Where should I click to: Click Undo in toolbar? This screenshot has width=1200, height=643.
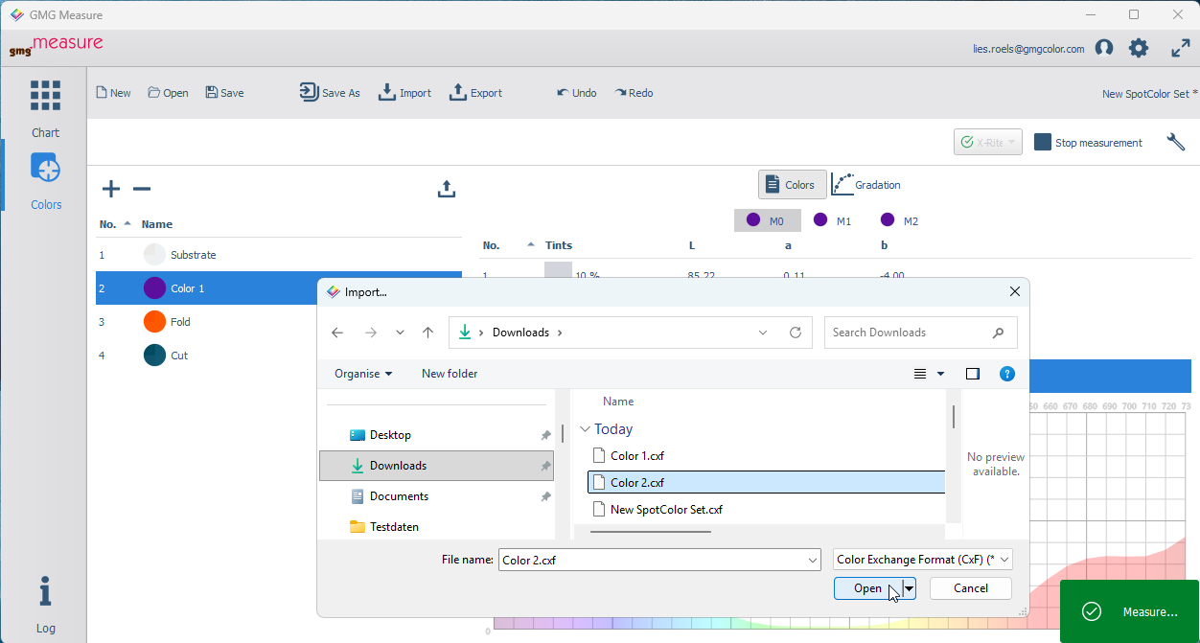577,93
